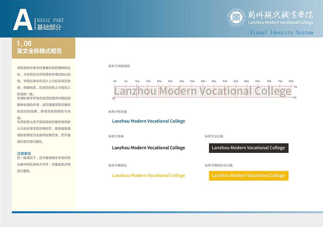
Task: Select the 英文全称横式规范 section title
Action: (39, 51)
